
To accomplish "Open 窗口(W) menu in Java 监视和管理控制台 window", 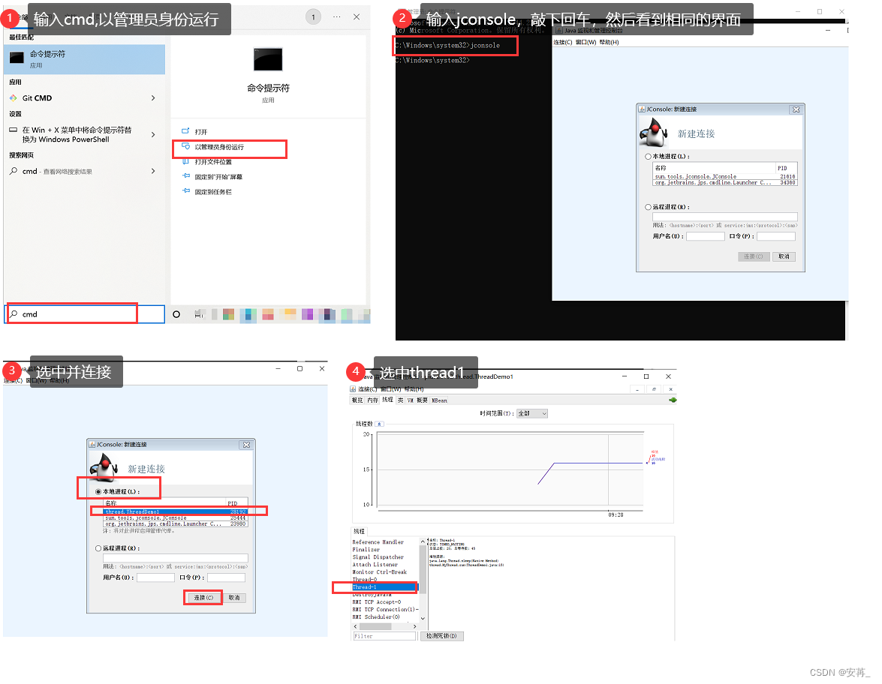I will pyautogui.click(x=585, y=42).
